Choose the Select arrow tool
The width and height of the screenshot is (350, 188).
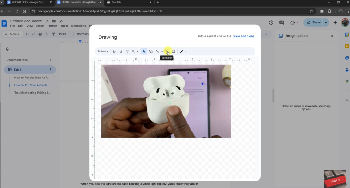pyautogui.click(x=144, y=51)
